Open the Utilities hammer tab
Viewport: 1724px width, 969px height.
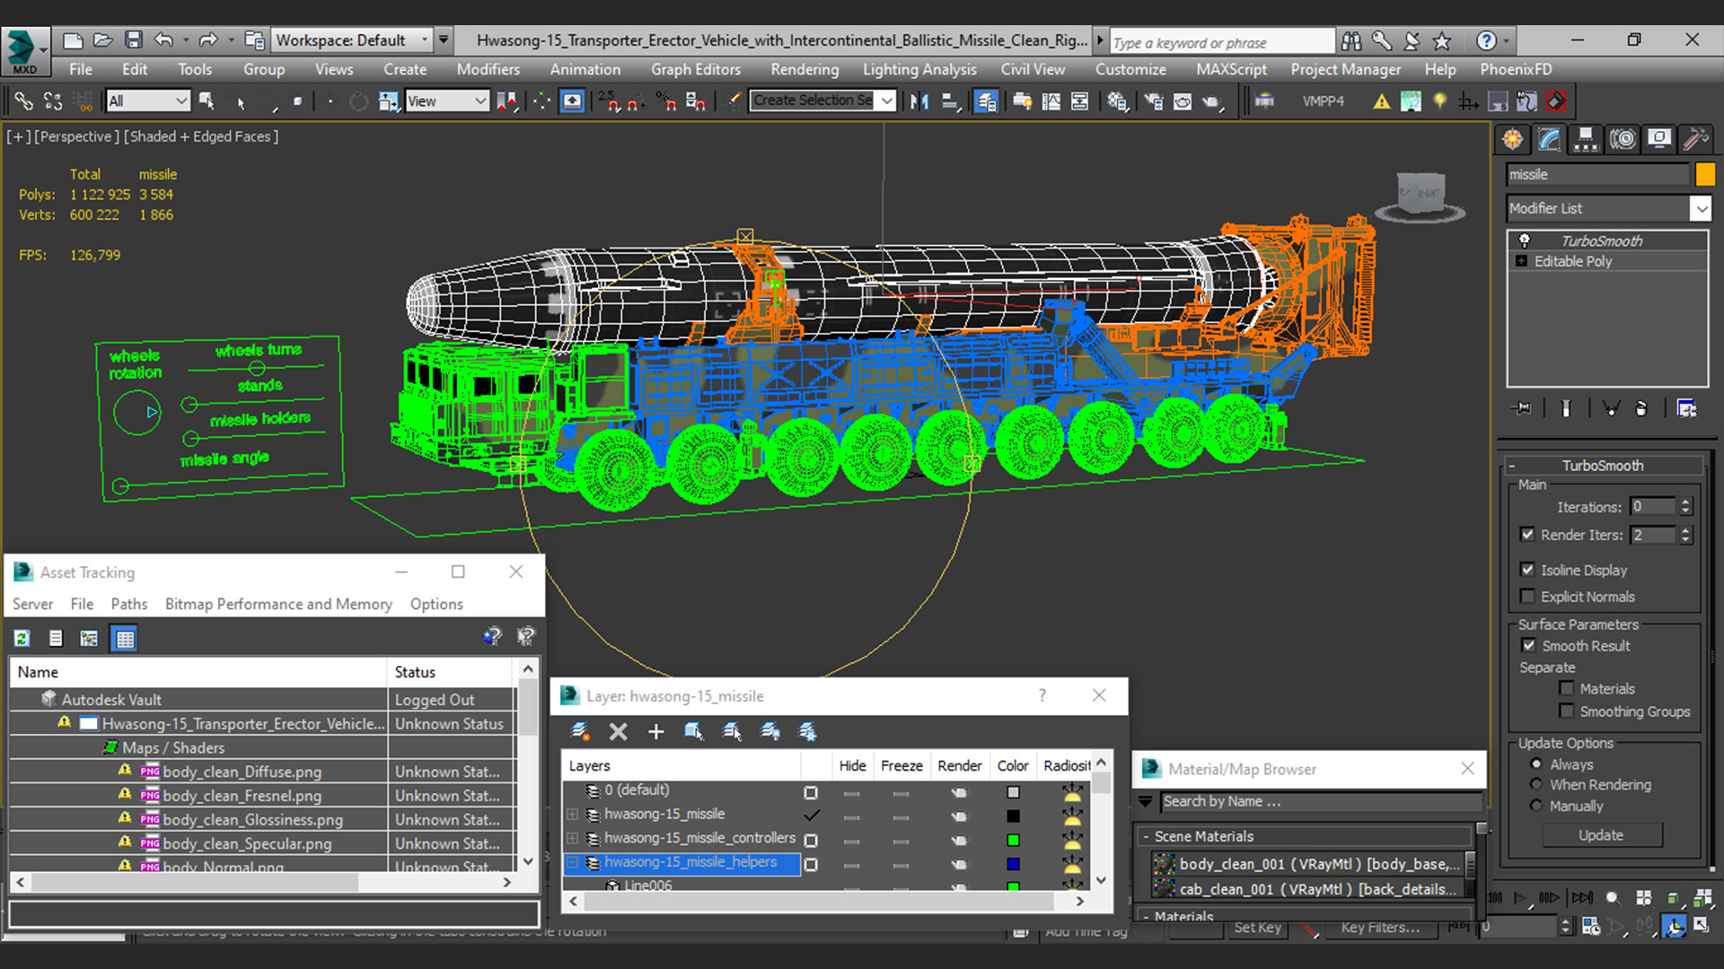1695,139
